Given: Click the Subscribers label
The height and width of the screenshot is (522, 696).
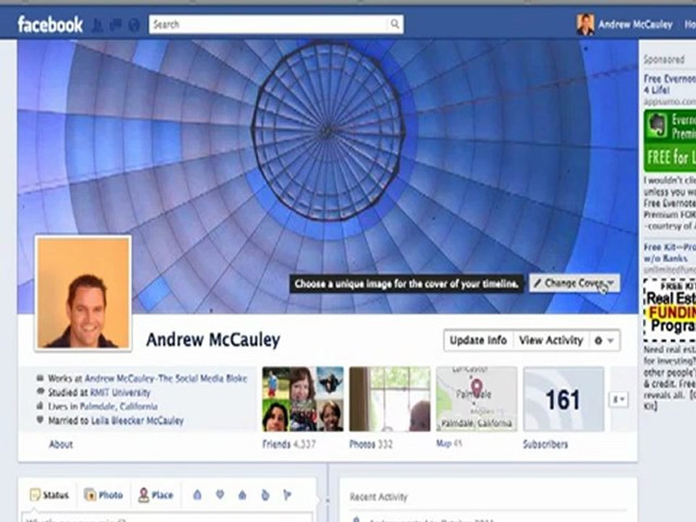Looking at the screenshot, I should coord(545,444).
